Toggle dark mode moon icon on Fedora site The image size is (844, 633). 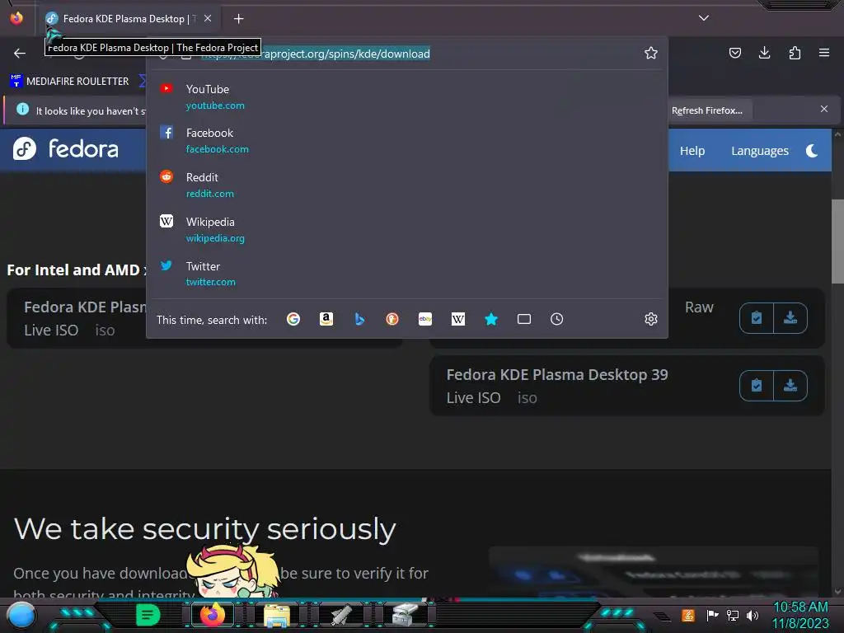point(812,151)
